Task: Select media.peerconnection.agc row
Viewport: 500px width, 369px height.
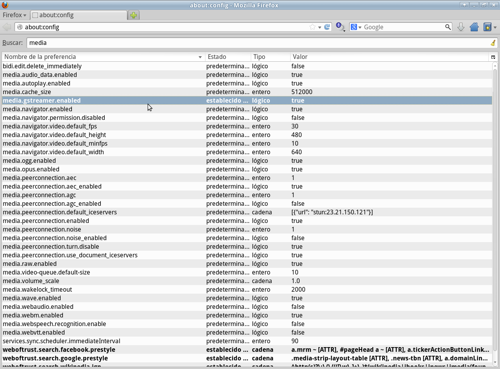Action: coord(247,195)
